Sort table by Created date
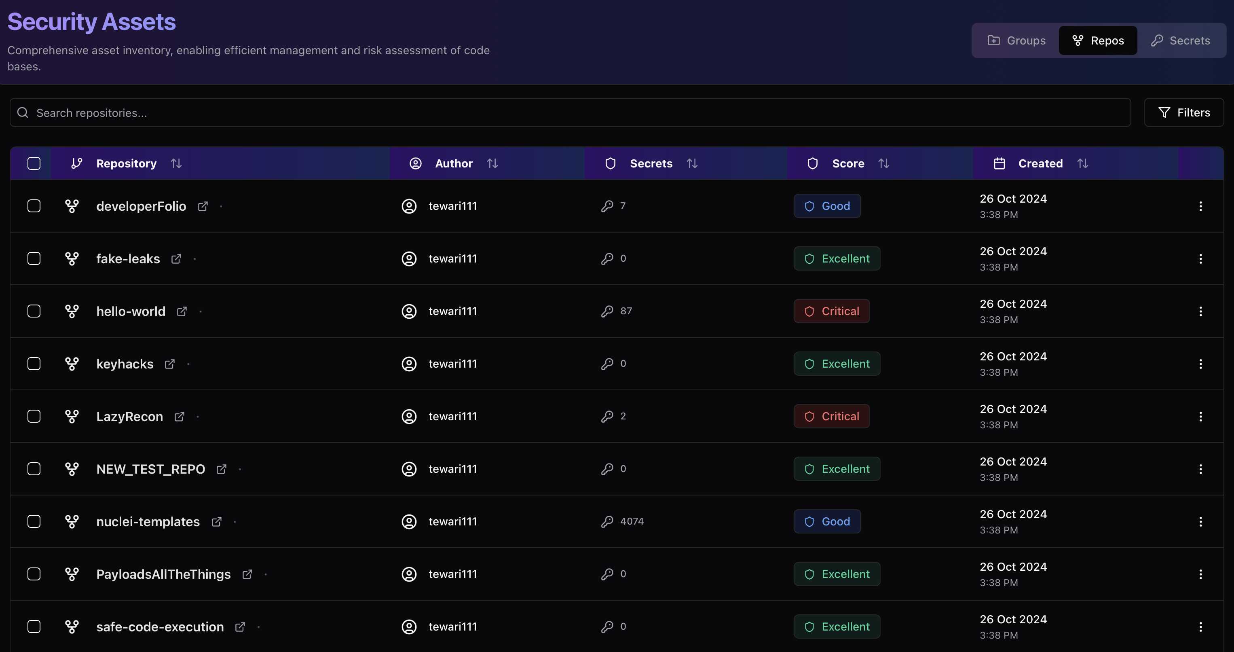The height and width of the screenshot is (652, 1234). pos(1083,163)
